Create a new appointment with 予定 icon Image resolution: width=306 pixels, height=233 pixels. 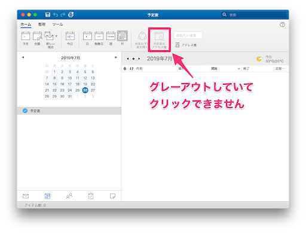pos(26,38)
